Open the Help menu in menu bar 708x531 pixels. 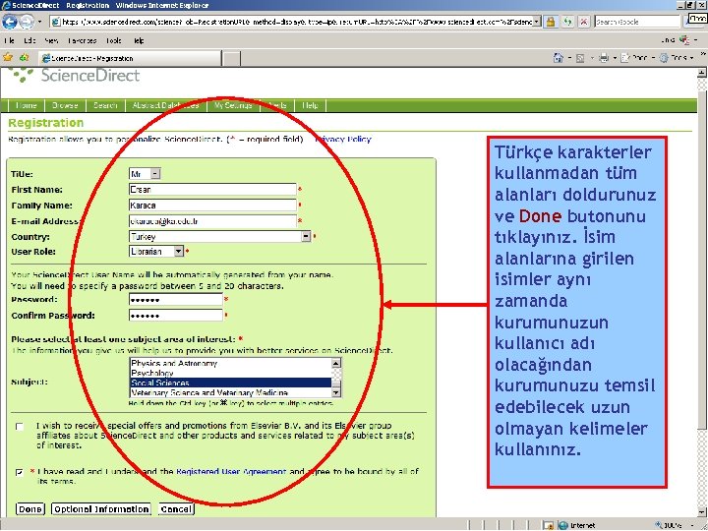point(139,40)
